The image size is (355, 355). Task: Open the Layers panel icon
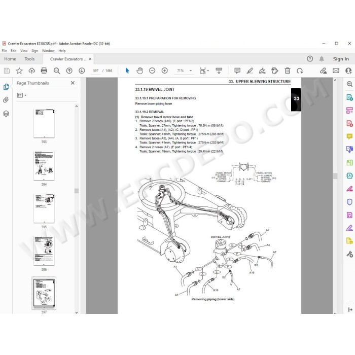pos(6,114)
